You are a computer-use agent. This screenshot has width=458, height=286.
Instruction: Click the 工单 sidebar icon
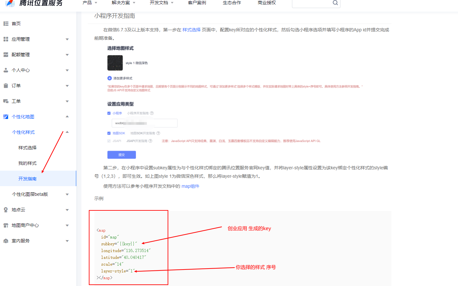[6, 101]
